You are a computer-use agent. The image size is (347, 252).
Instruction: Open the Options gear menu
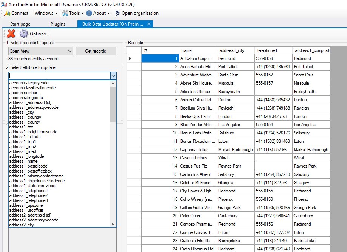pyautogui.click(x=35, y=34)
